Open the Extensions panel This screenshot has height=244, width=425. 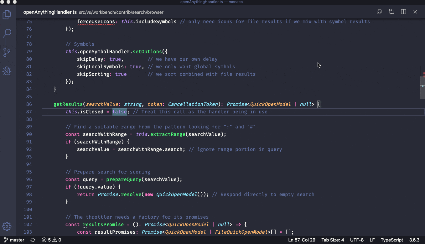[7, 71]
